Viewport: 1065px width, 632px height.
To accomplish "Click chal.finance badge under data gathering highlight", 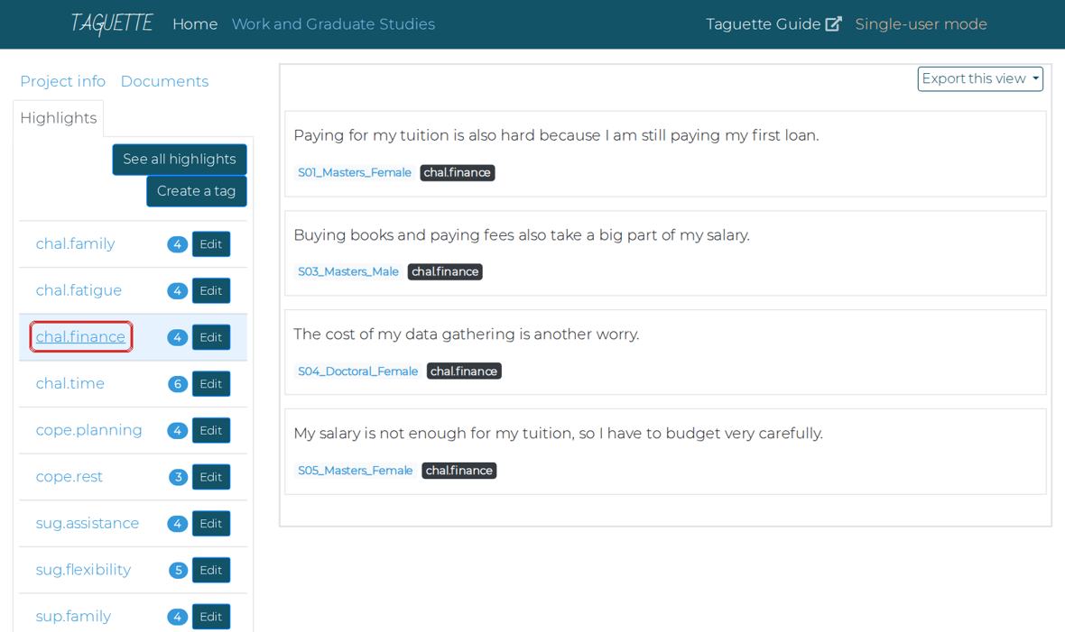I will [x=464, y=371].
